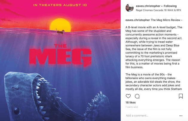Click the eaves.christopher username in the post header

click(x=147, y=6)
